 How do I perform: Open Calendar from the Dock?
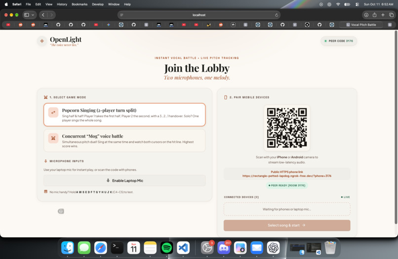(x=133, y=248)
